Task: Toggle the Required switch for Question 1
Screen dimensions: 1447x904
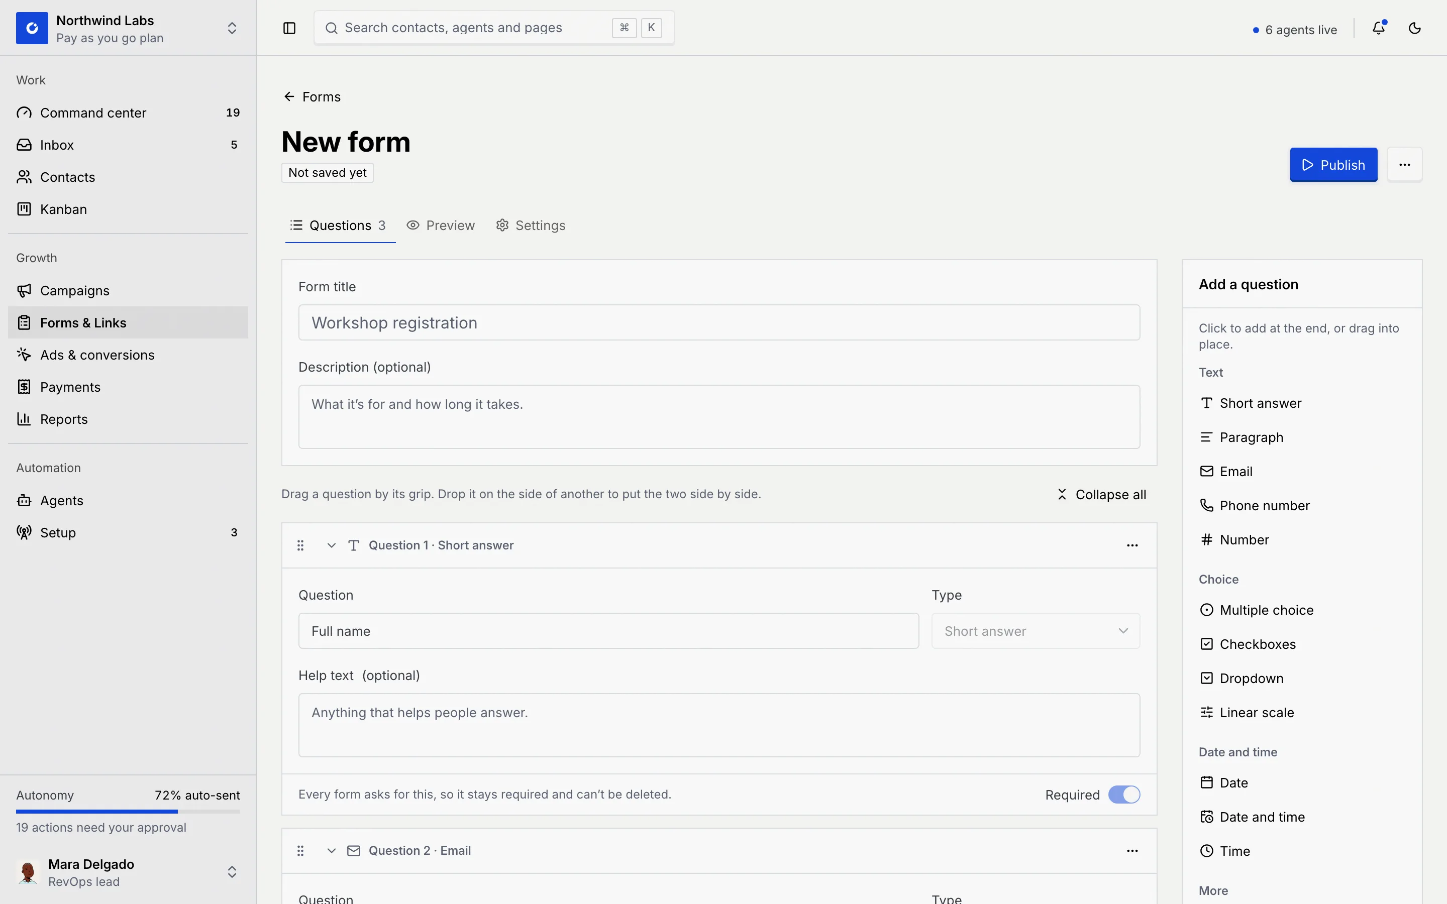Action: click(x=1123, y=795)
